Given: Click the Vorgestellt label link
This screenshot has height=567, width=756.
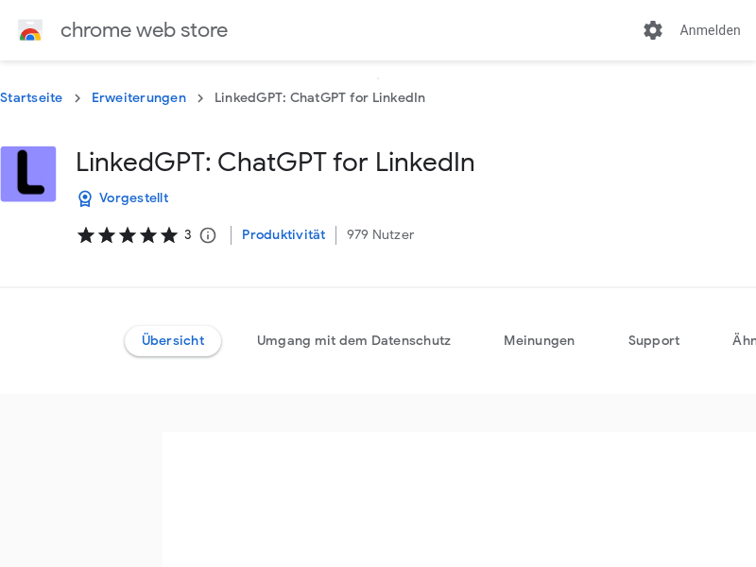Looking at the screenshot, I should [134, 198].
